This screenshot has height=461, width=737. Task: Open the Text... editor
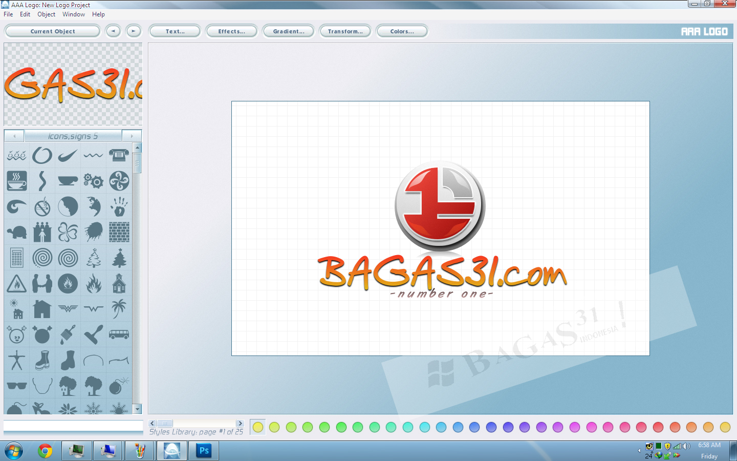(x=175, y=31)
